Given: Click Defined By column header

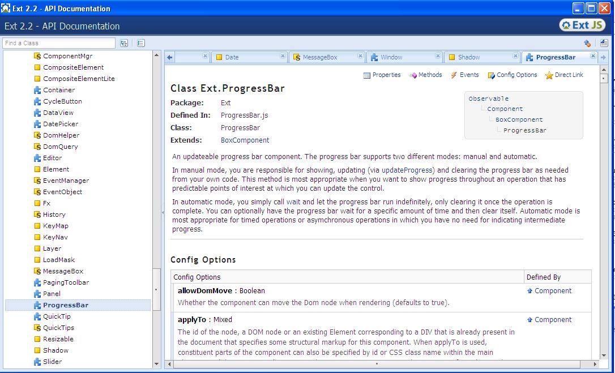Looking at the screenshot, I should pos(557,277).
